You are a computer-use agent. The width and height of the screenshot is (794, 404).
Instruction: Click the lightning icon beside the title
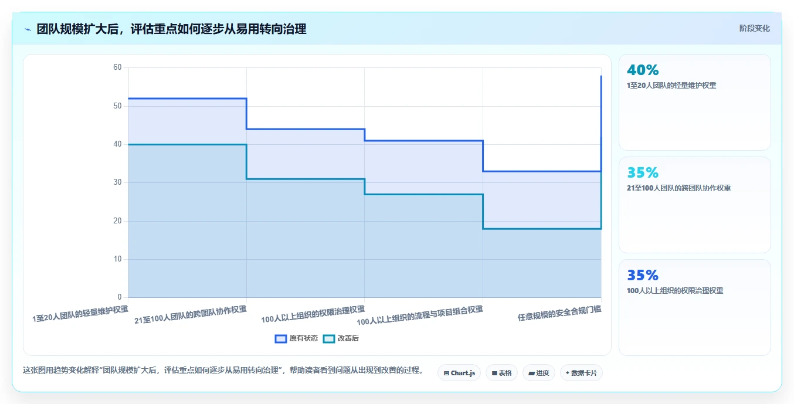tap(28, 29)
